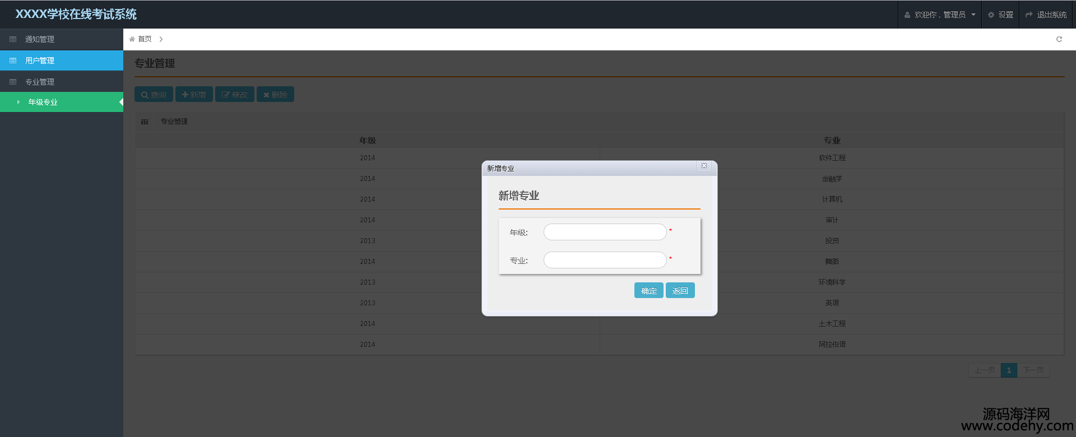Select the table row for 土木工程
The width and height of the screenshot is (1076, 437).
(x=600, y=324)
